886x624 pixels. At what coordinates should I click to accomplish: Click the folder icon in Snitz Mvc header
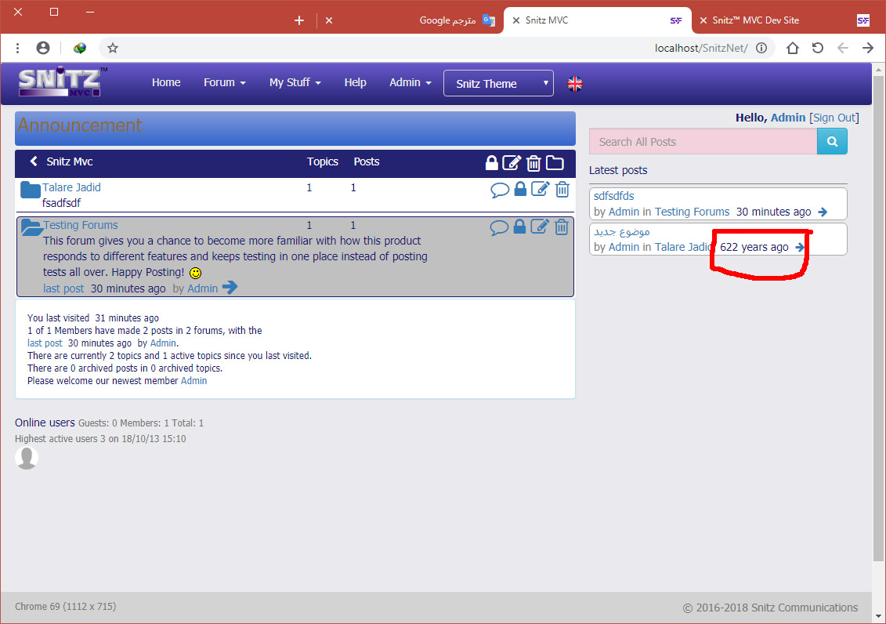pyautogui.click(x=555, y=163)
